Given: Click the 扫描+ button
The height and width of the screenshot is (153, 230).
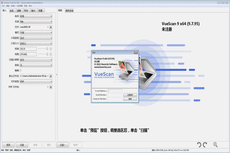Looking at the screenshot, I should [62, 145].
